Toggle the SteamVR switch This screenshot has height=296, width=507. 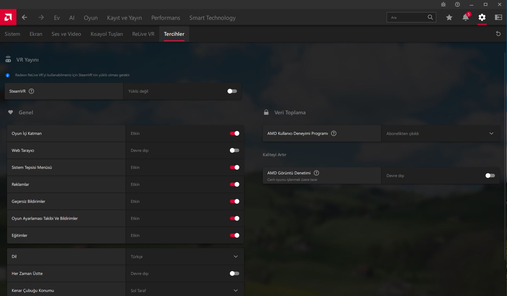[x=232, y=91]
